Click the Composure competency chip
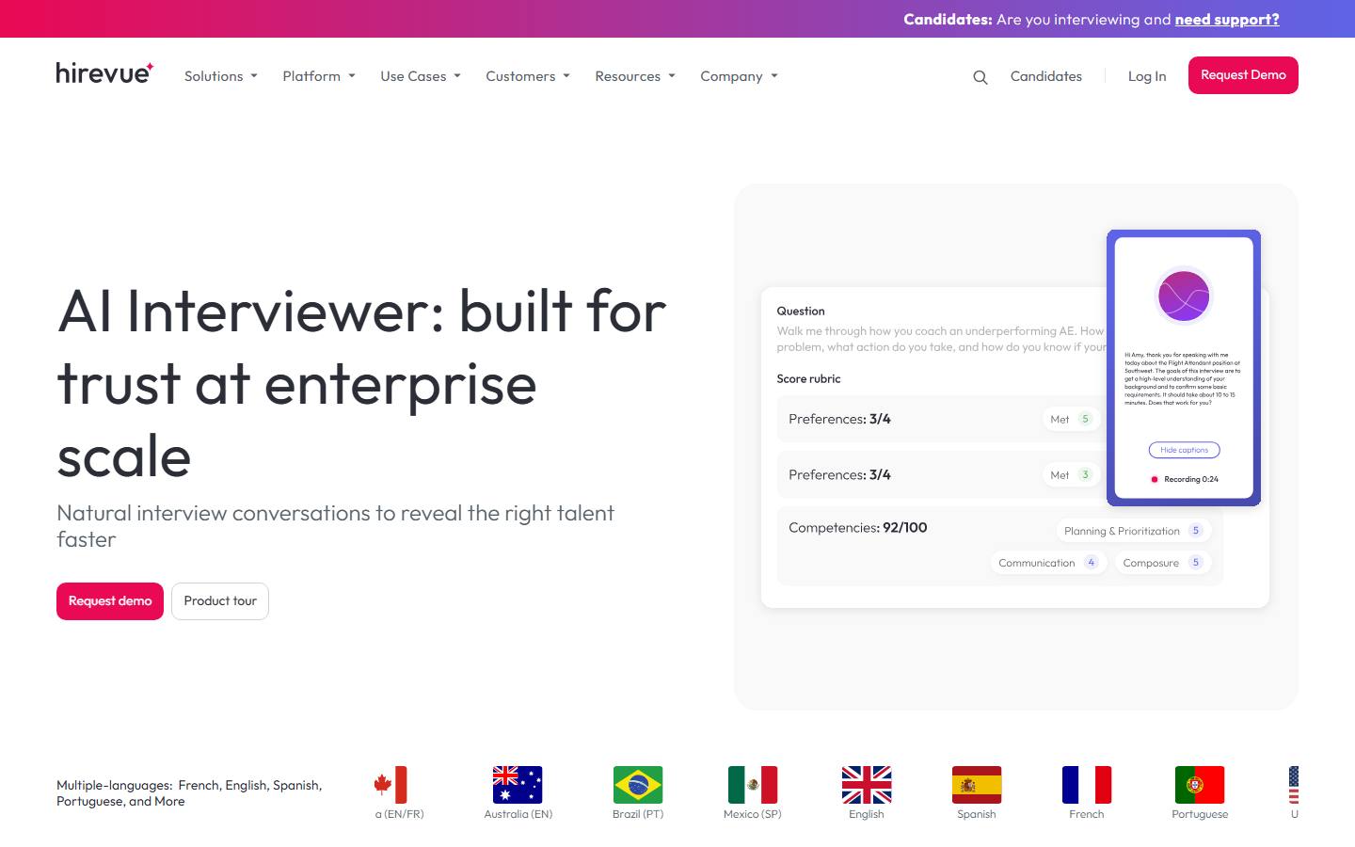This screenshot has width=1355, height=847. [x=1162, y=563]
